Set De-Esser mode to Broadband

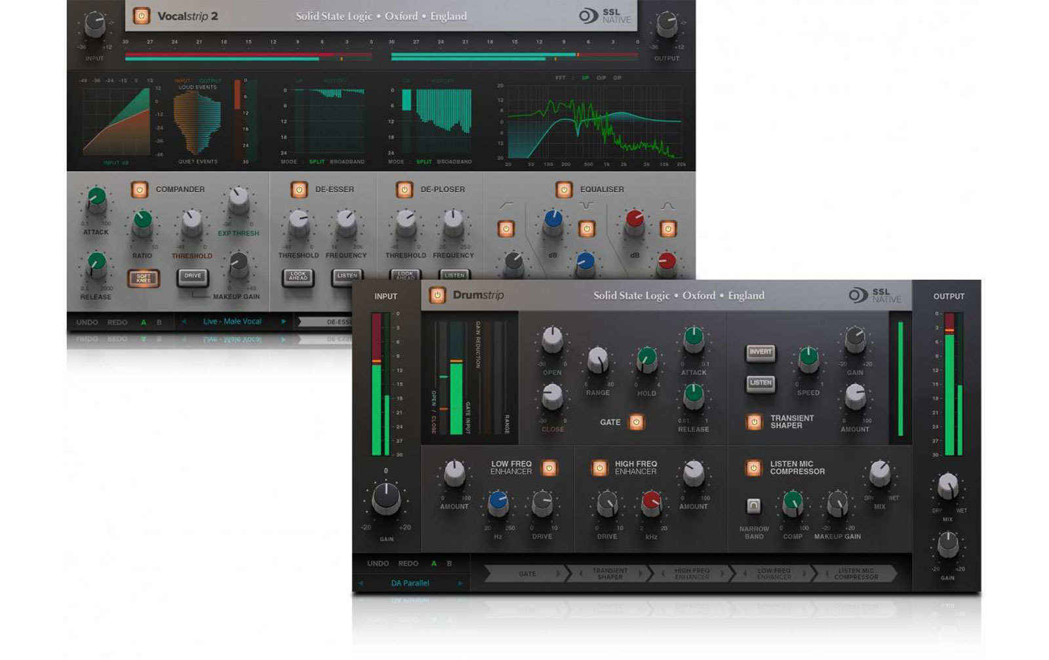[347, 161]
